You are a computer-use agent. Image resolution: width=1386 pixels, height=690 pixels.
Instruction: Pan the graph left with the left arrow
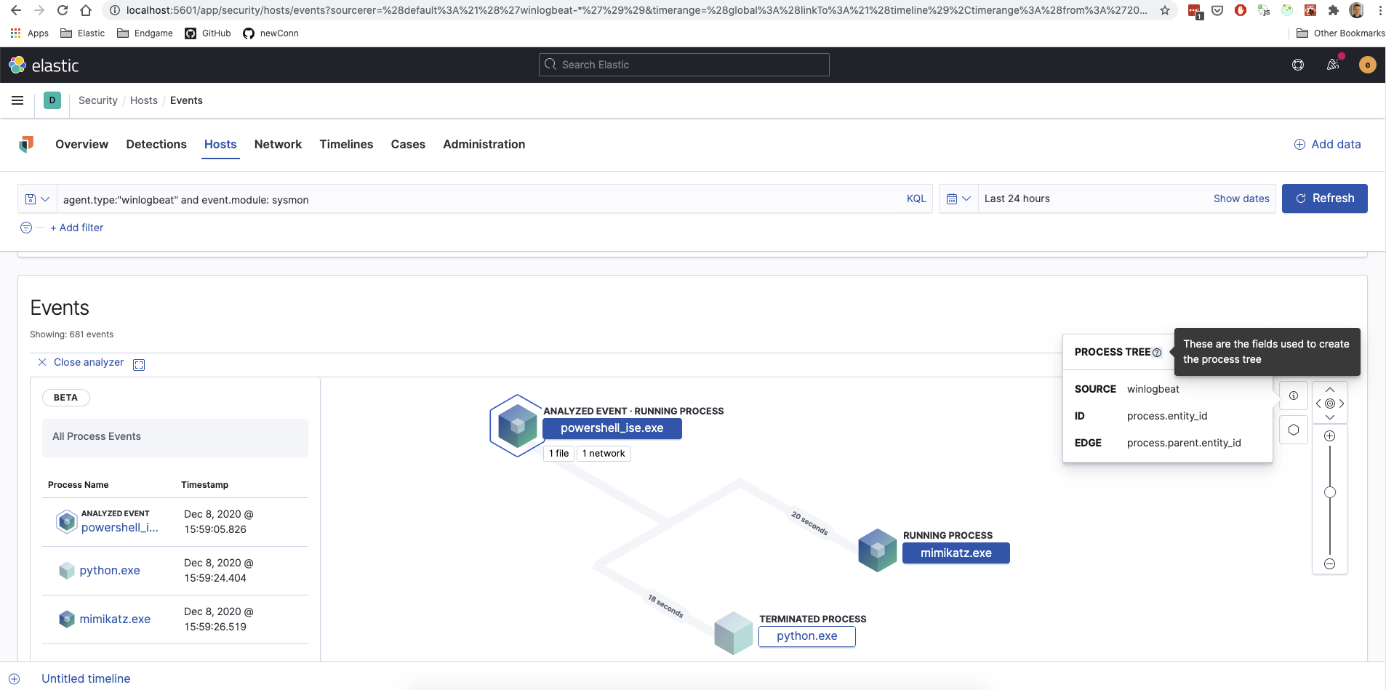1318,404
